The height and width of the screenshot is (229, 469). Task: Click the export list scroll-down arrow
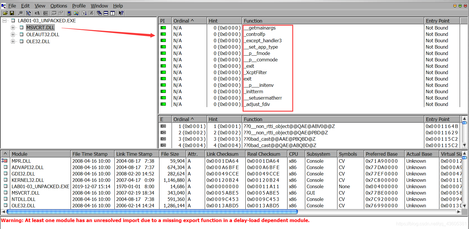pyautogui.click(x=464, y=145)
